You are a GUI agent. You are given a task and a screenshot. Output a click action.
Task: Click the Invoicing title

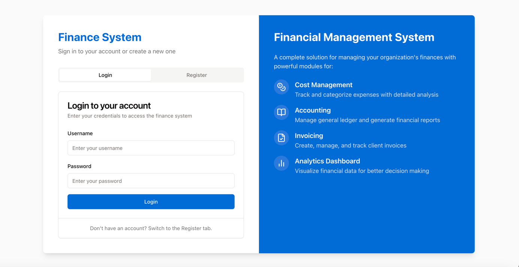(309, 136)
